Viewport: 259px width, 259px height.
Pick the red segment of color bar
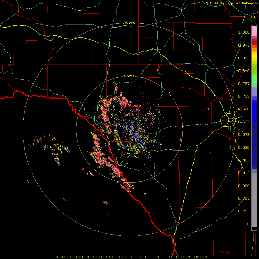(254, 43)
